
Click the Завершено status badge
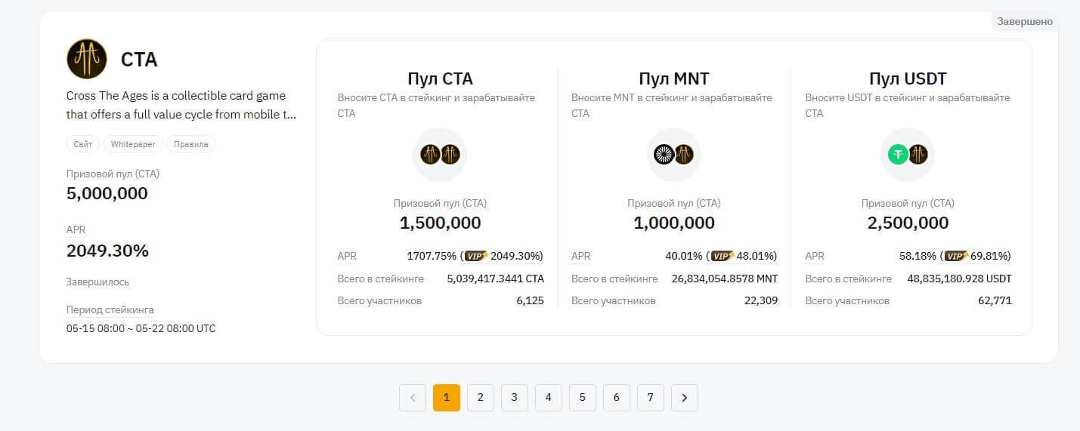[x=1024, y=21]
